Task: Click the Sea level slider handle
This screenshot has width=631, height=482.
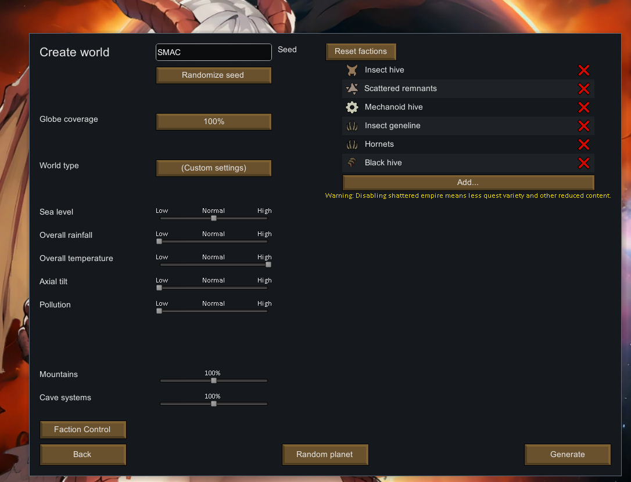Action: (x=214, y=218)
